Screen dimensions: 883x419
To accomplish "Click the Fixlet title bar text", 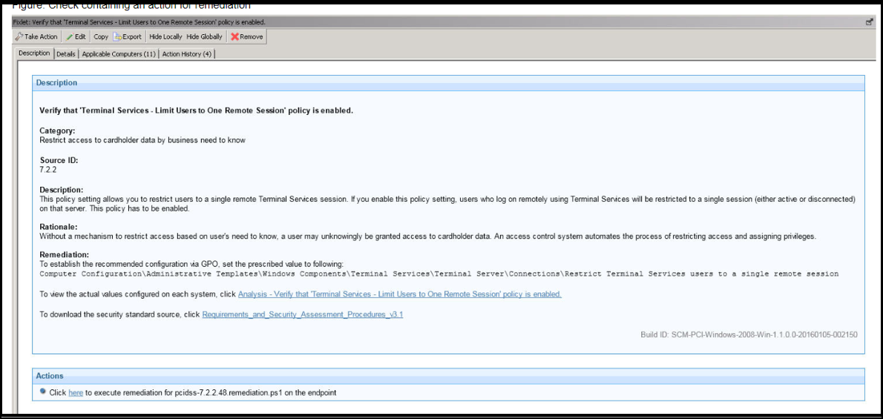I will pyautogui.click(x=139, y=22).
